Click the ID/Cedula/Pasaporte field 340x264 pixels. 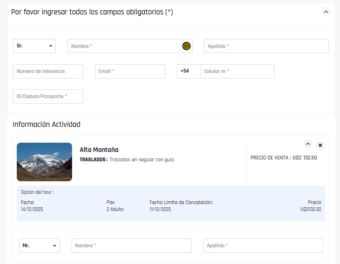(48, 96)
